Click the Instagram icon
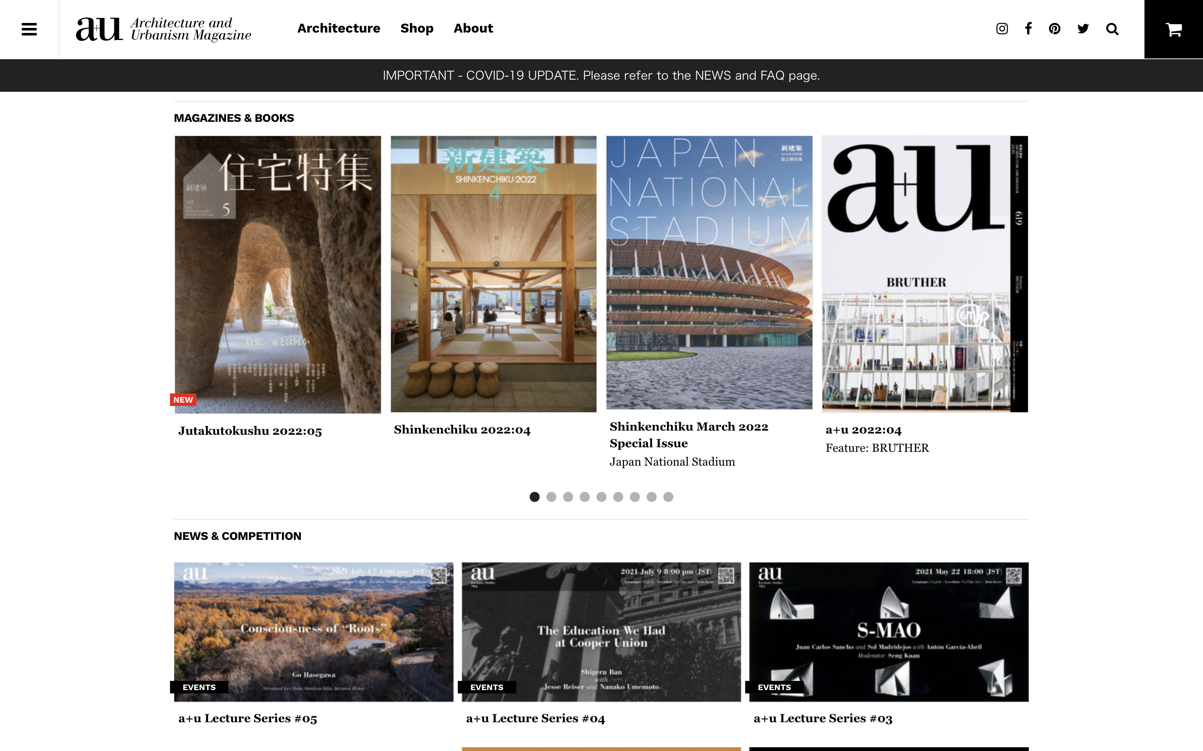 coord(1002,29)
